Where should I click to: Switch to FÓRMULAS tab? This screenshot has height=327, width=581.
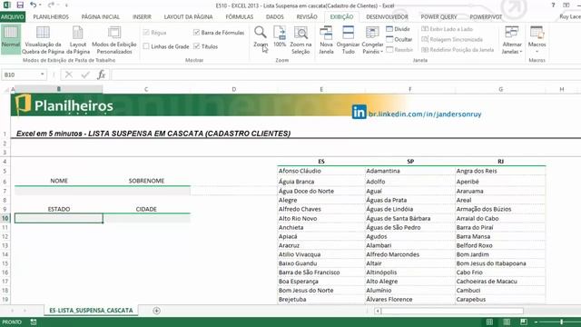240,17
